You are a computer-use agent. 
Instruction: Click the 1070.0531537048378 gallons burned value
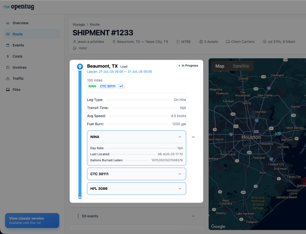(167, 160)
